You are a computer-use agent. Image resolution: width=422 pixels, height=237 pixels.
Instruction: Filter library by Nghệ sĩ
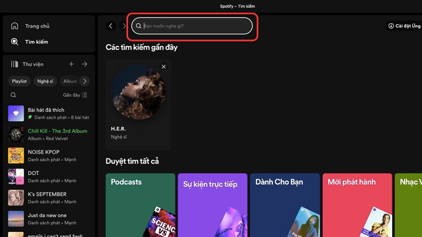(45, 81)
